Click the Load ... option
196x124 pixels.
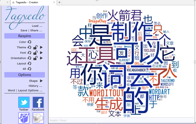tap(37, 26)
